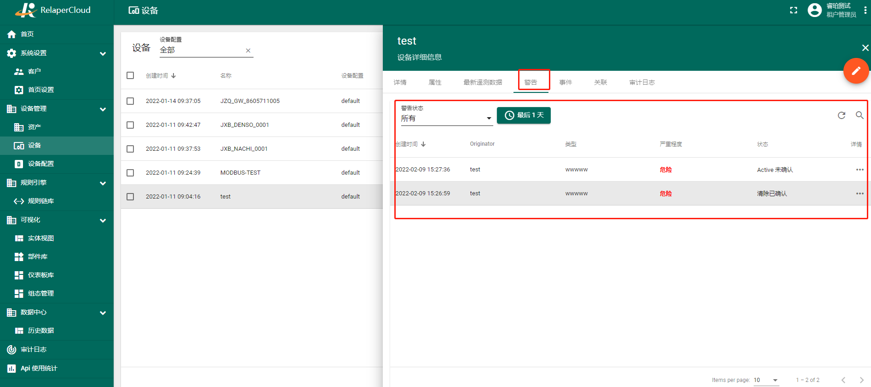Open the 首页 sidebar menu item
This screenshot has height=387, width=871.
click(x=57, y=34)
